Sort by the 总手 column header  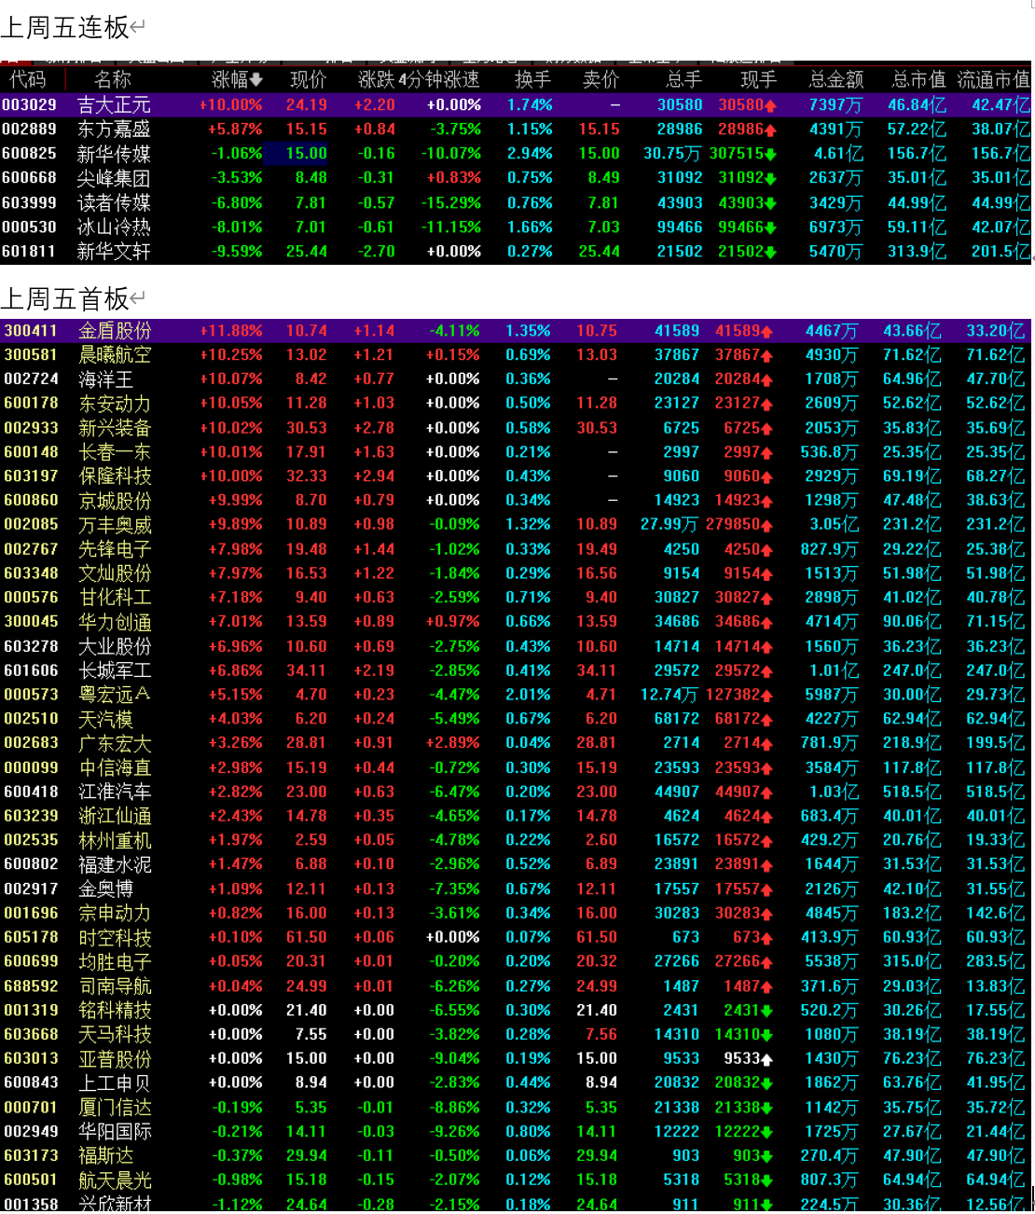coord(684,79)
